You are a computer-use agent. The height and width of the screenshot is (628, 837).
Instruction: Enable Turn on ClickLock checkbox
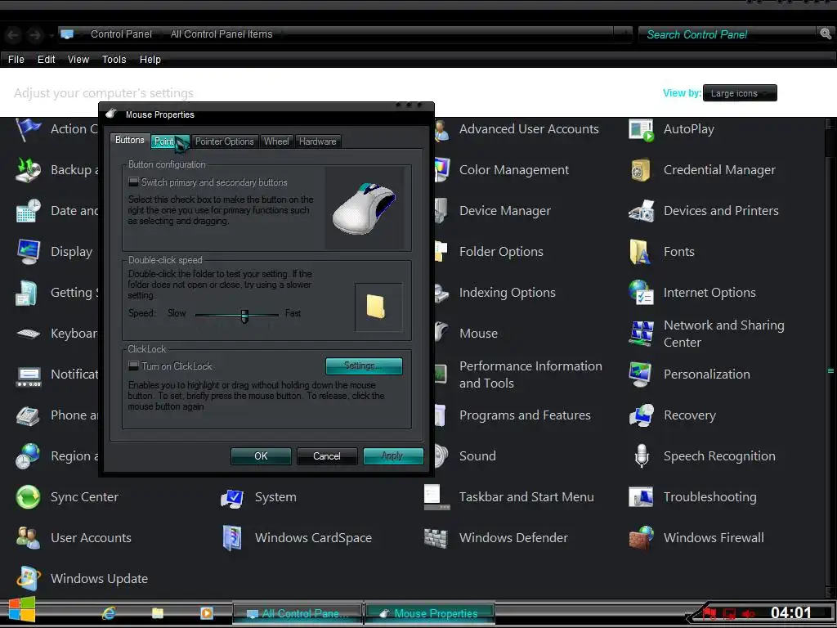(x=133, y=366)
